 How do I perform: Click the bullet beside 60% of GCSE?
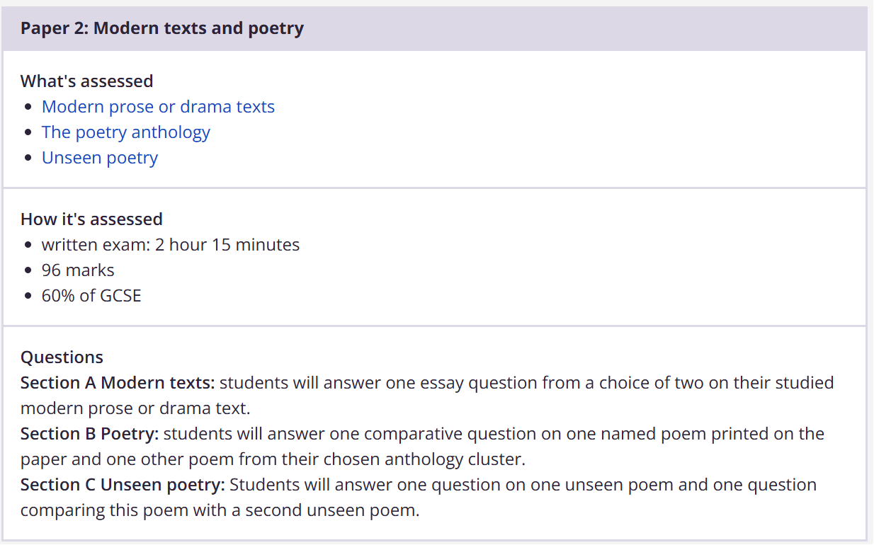tap(28, 297)
